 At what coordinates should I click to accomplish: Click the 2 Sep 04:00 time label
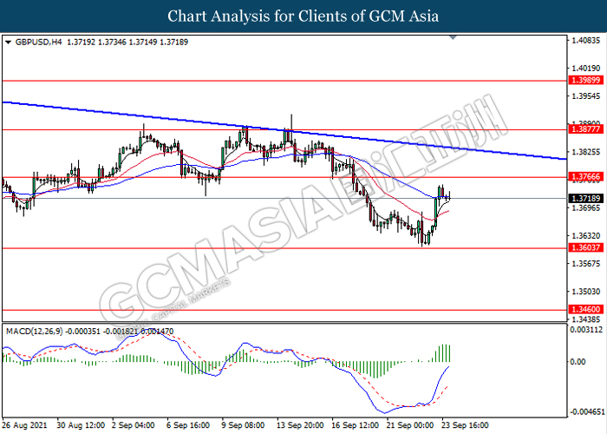[x=134, y=425]
